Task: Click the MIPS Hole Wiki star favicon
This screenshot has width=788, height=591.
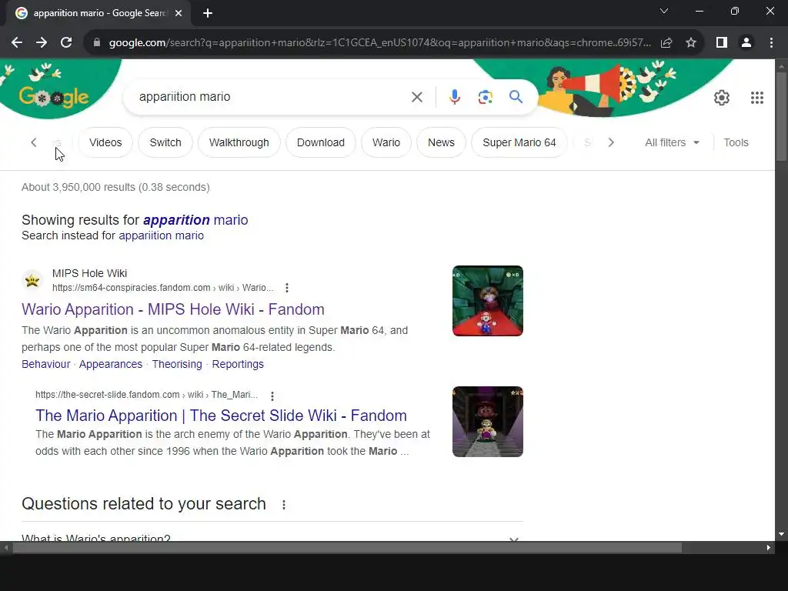Action: [32, 280]
